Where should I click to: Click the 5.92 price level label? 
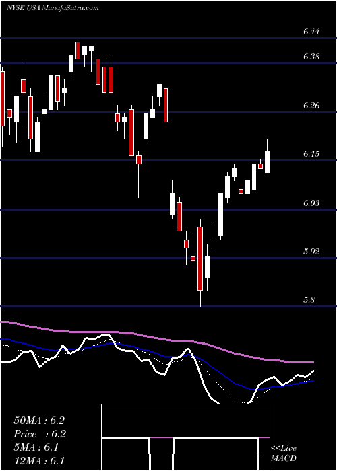311,252
